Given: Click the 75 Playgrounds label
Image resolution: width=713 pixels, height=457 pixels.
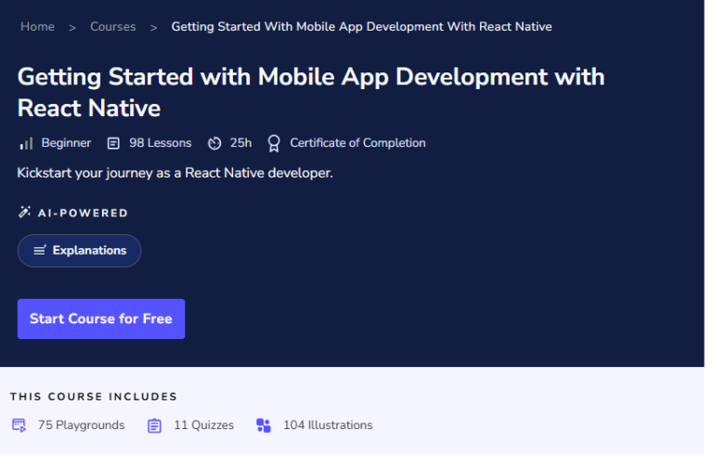Looking at the screenshot, I should pos(81,425).
